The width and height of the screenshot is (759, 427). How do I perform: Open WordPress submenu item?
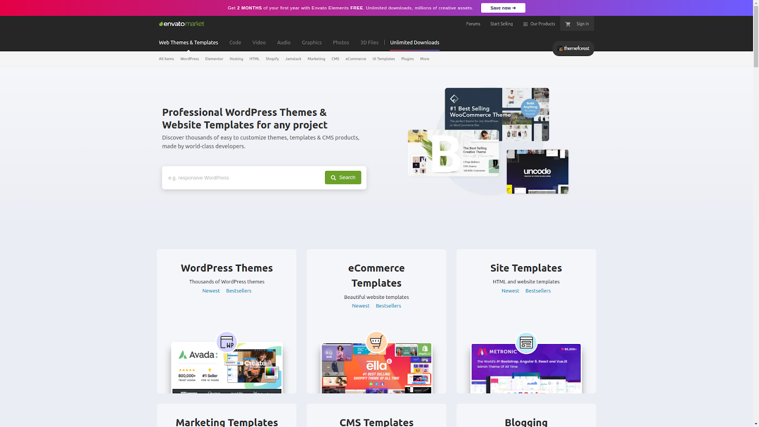point(189,59)
